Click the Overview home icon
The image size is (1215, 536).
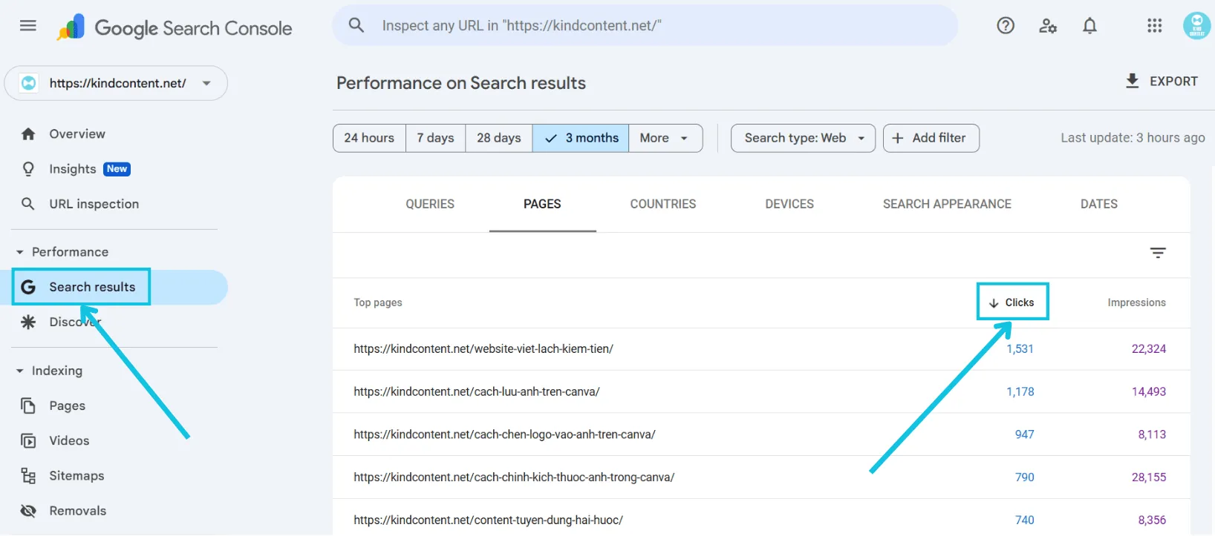28,134
